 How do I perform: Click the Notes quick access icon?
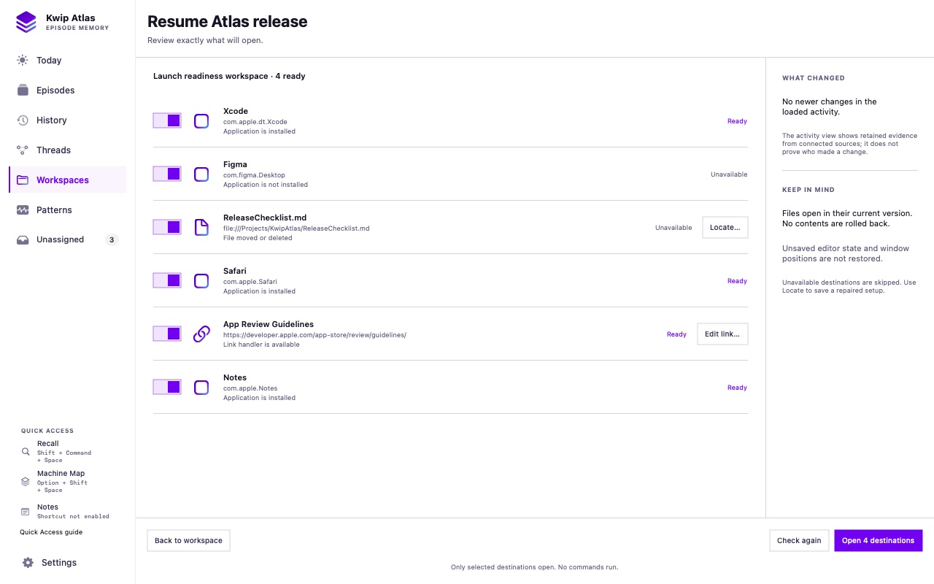pos(26,512)
